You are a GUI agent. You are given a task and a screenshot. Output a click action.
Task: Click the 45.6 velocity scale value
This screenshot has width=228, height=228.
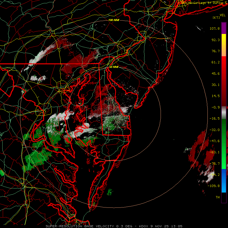point(216,73)
